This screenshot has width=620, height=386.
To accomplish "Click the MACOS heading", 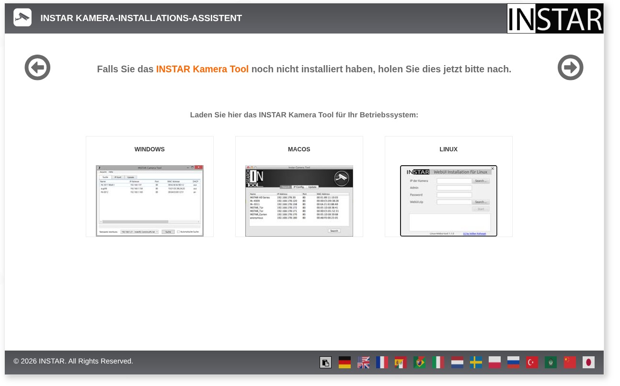I will point(299,149).
